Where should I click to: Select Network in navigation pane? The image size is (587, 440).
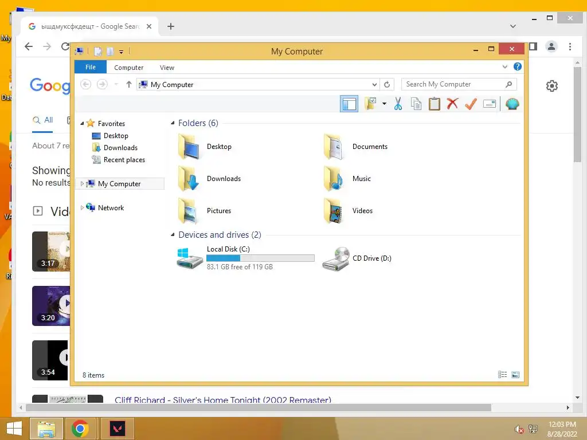[111, 207]
